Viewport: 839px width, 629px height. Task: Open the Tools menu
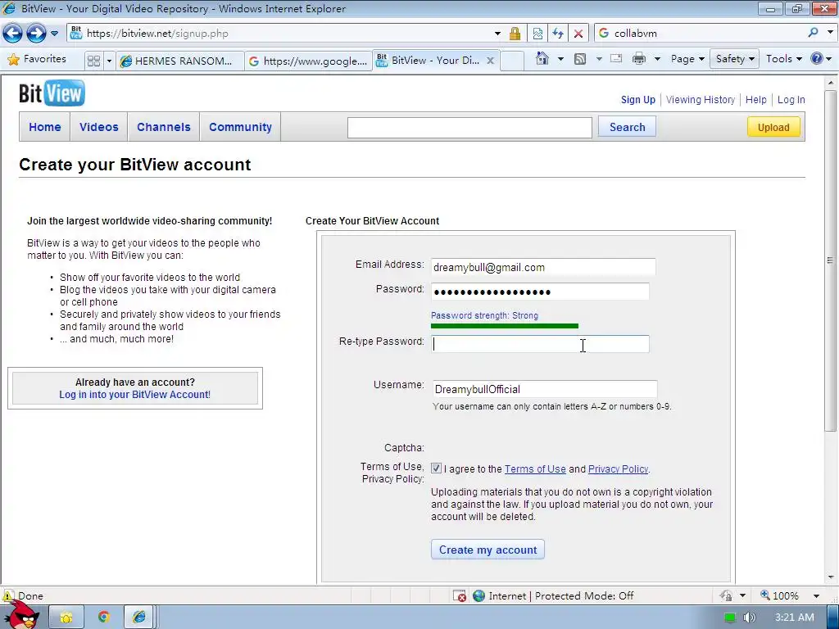[x=783, y=59]
